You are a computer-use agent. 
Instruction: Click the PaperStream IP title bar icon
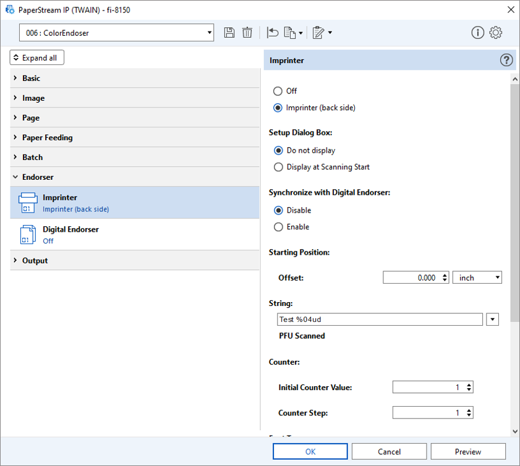(x=10, y=10)
